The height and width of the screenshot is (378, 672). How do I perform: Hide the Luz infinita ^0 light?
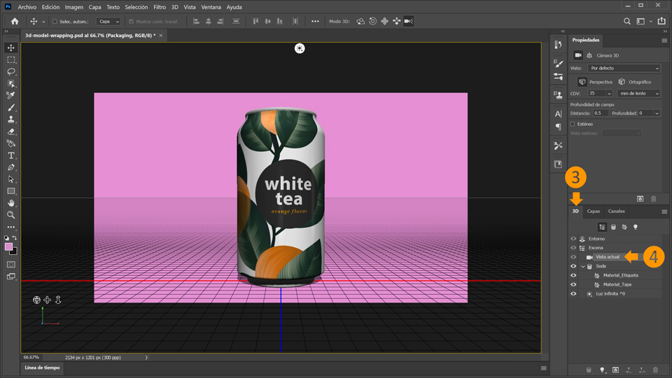573,294
